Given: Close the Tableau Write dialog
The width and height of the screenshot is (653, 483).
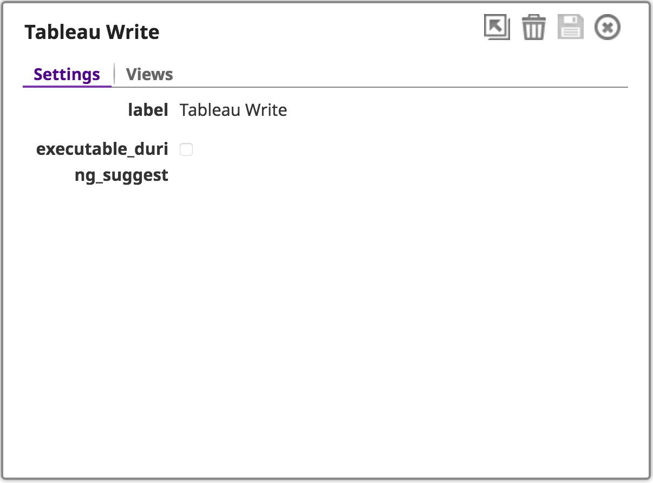Looking at the screenshot, I should (x=608, y=27).
